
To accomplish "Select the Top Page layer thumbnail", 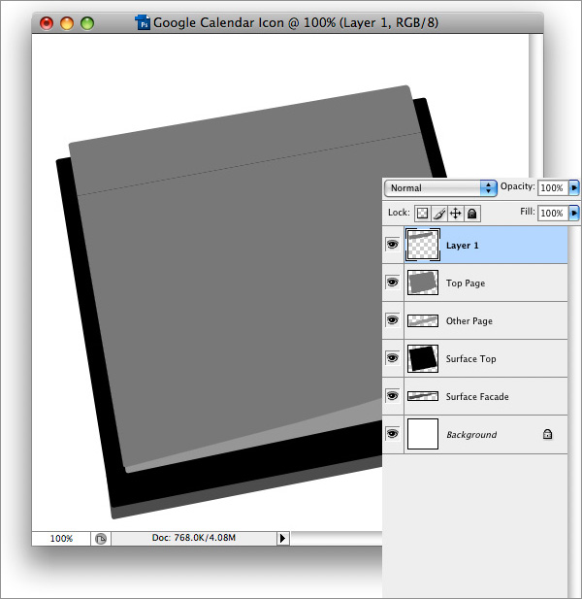I will point(423,283).
